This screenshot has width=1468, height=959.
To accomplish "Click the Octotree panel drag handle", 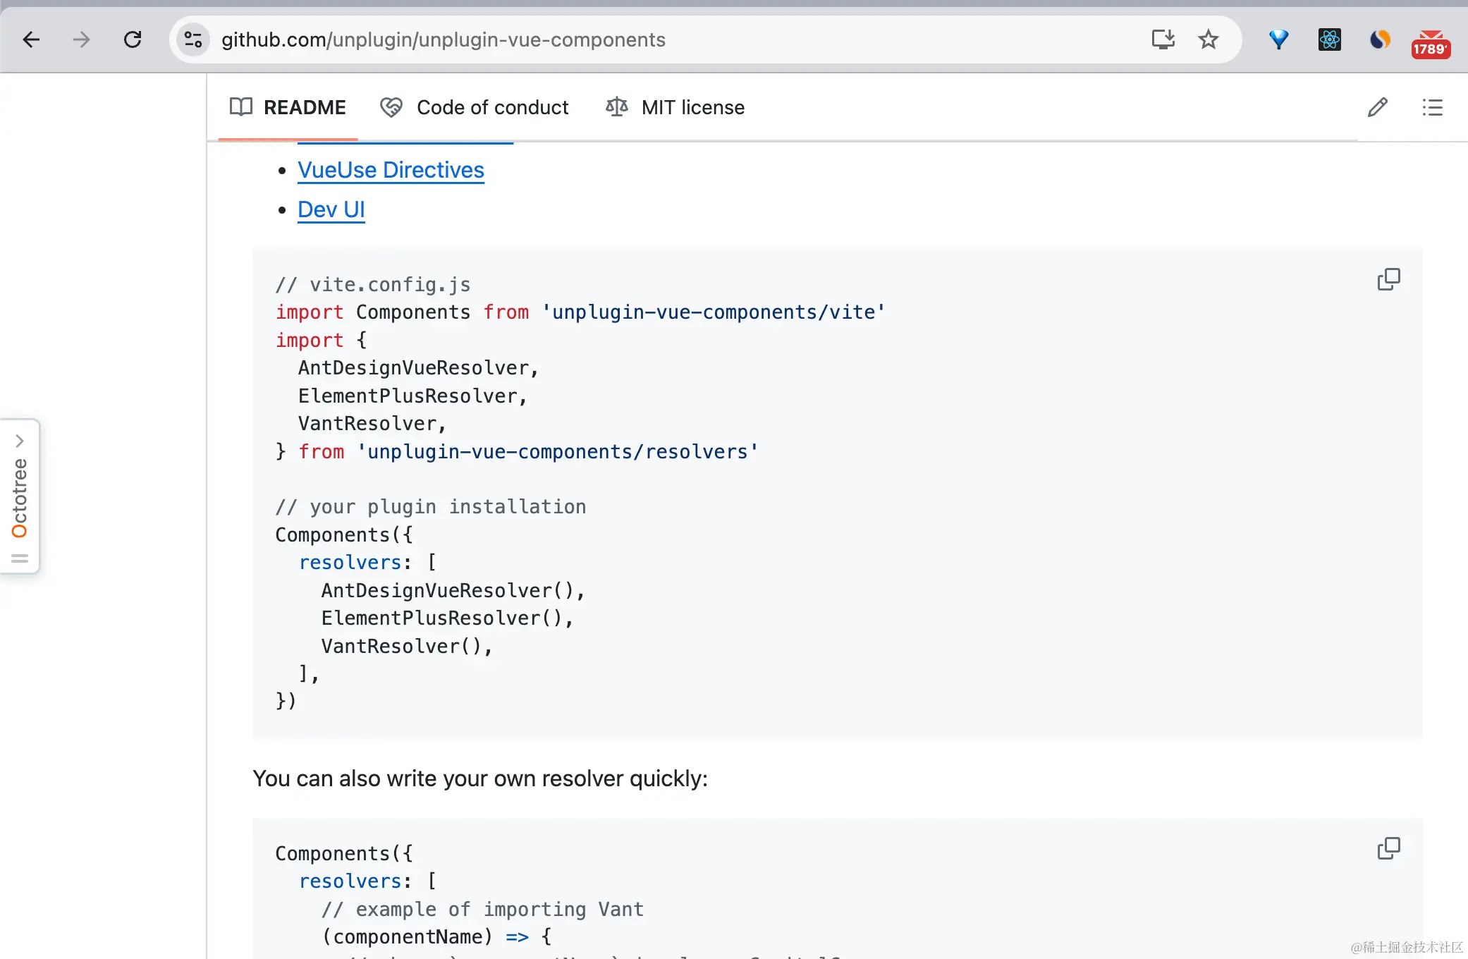I will pyautogui.click(x=20, y=558).
